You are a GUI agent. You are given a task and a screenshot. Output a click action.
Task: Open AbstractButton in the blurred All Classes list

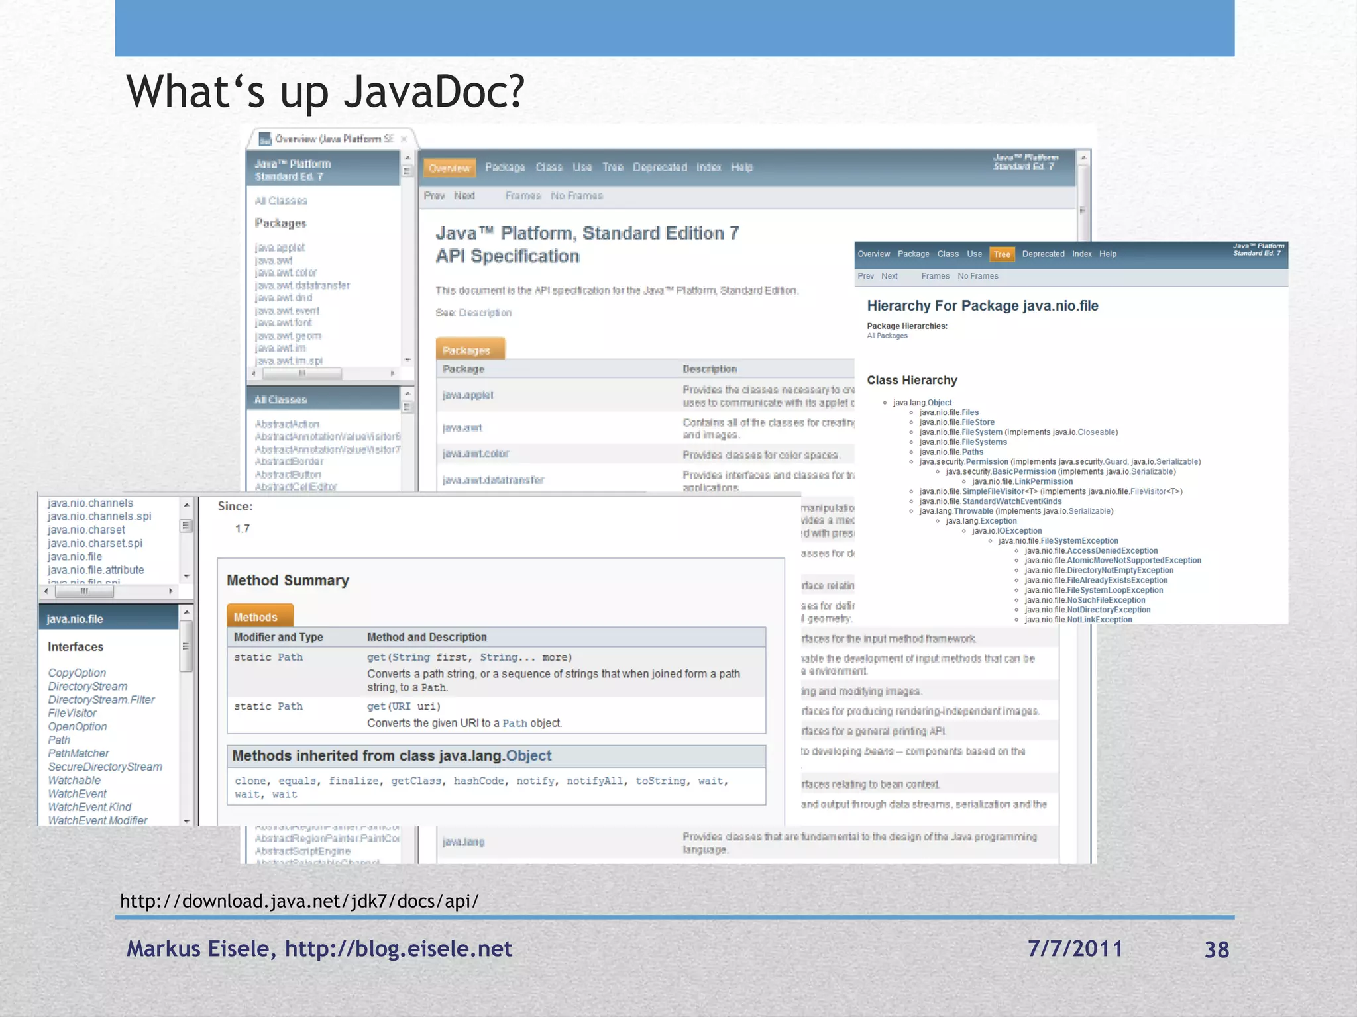pos(288,475)
